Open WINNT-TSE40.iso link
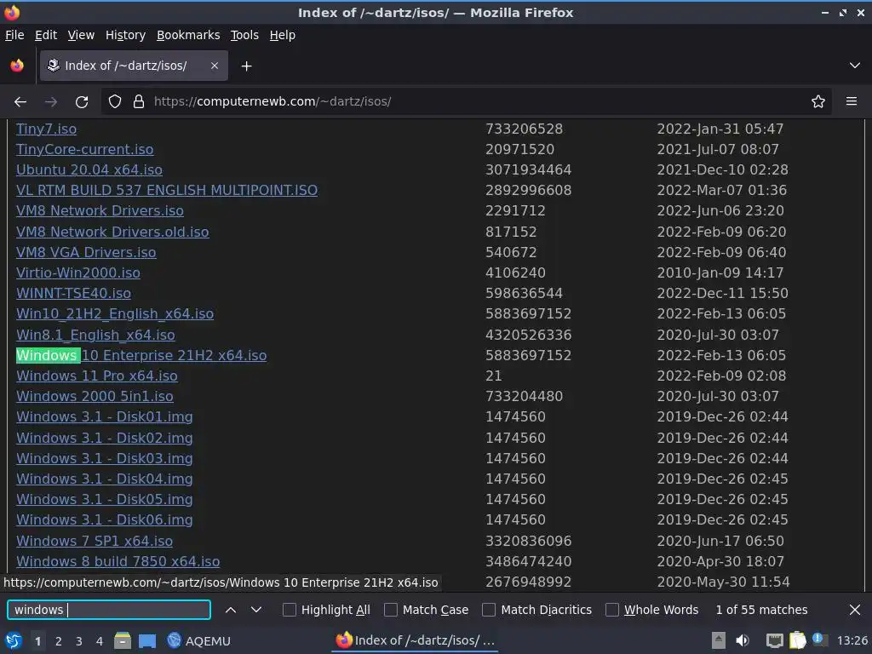872x654 pixels. (73, 294)
